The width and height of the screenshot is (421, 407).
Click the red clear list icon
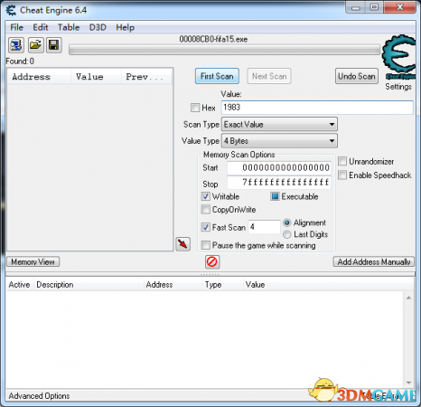(212, 261)
